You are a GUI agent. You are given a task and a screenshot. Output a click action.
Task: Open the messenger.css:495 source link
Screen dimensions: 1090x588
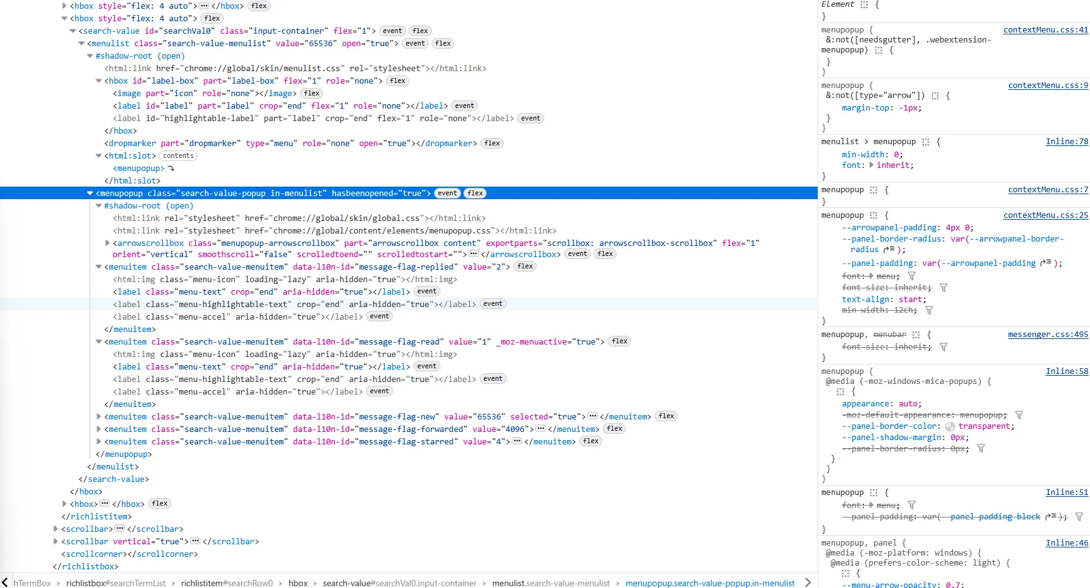tap(1048, 335)
